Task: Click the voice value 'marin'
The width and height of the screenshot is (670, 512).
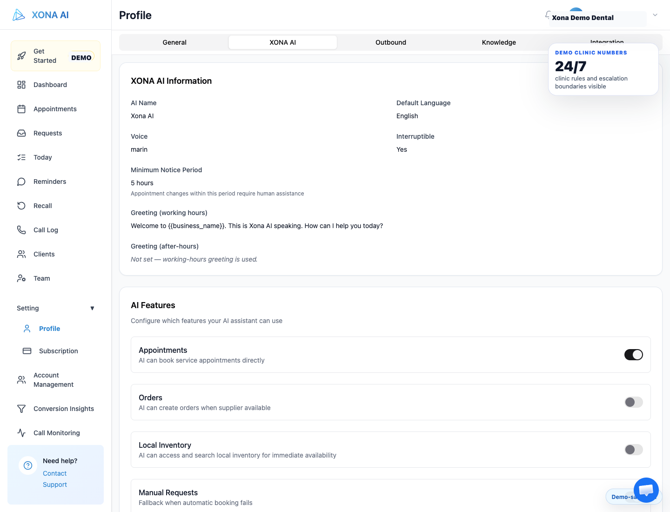Action: tap(139, 149)
